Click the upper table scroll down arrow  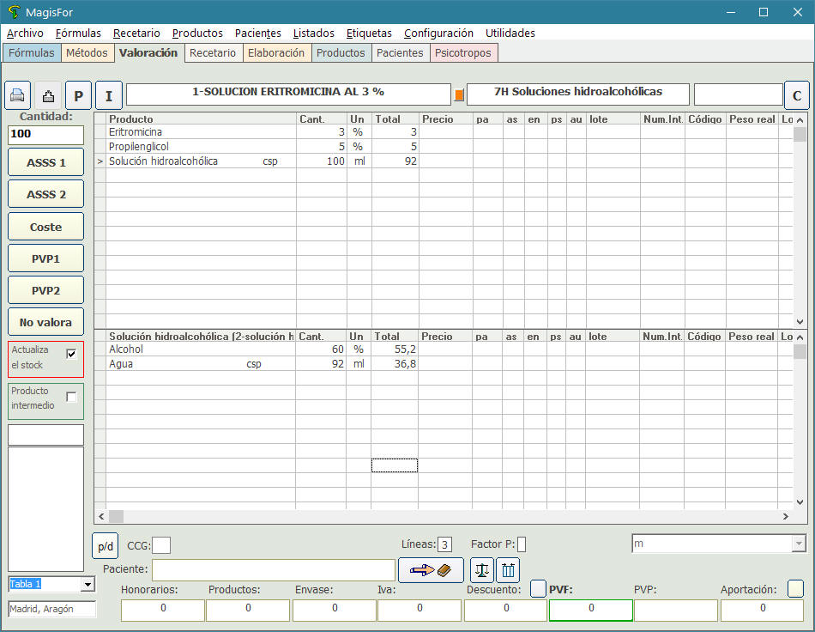tap(800, 322)
